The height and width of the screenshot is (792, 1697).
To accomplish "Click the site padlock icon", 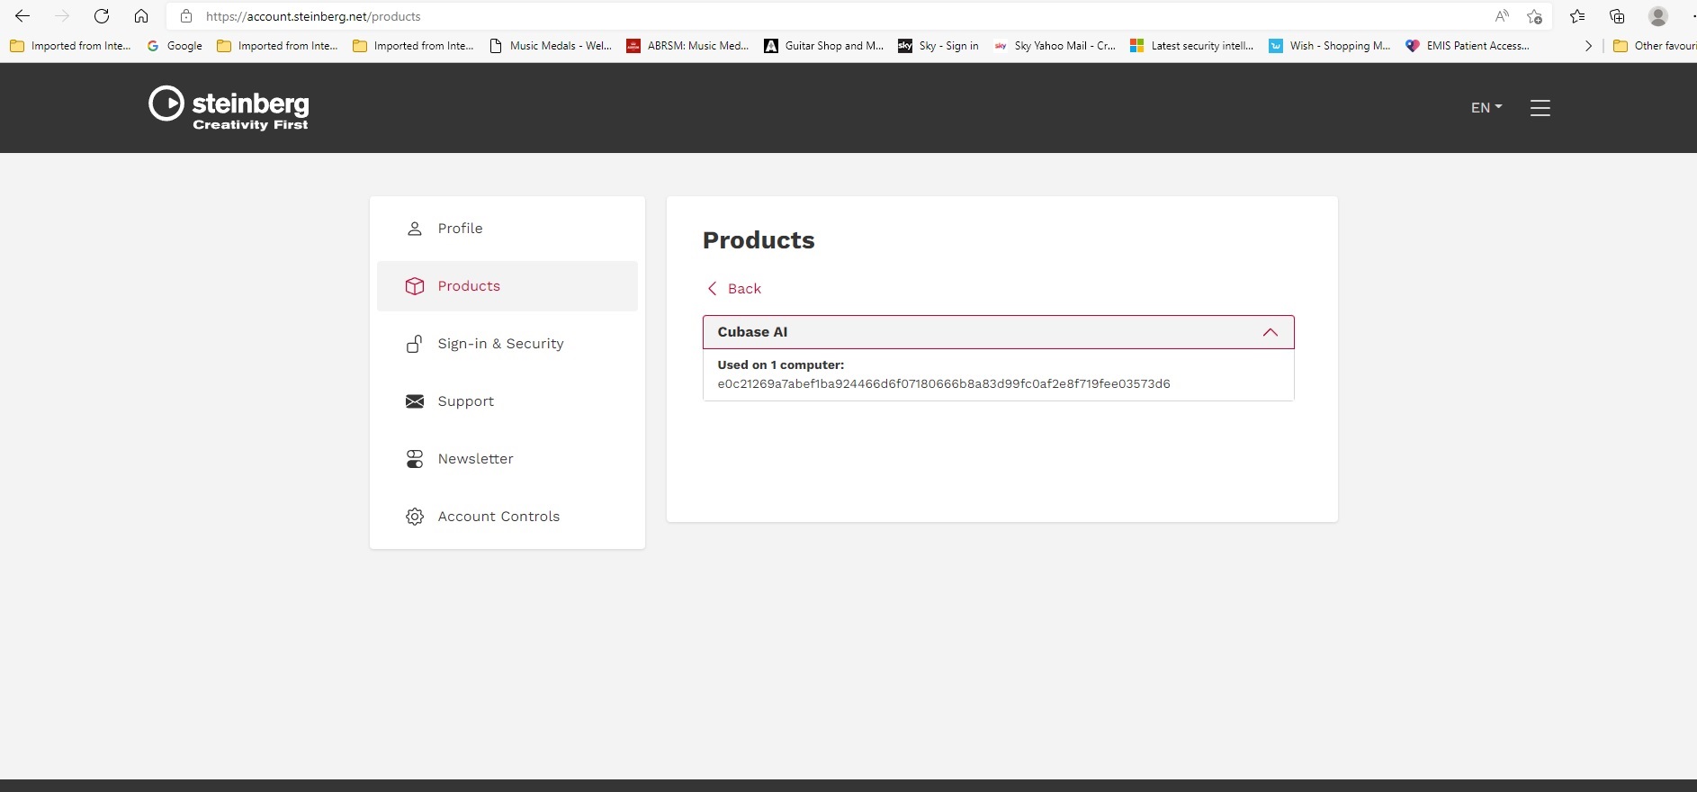I will [186, 16].
